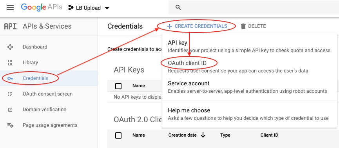Click the Client ID column header
Viewport: 339px width, 148px height.
pyautogui.click(x=269, y=135)
